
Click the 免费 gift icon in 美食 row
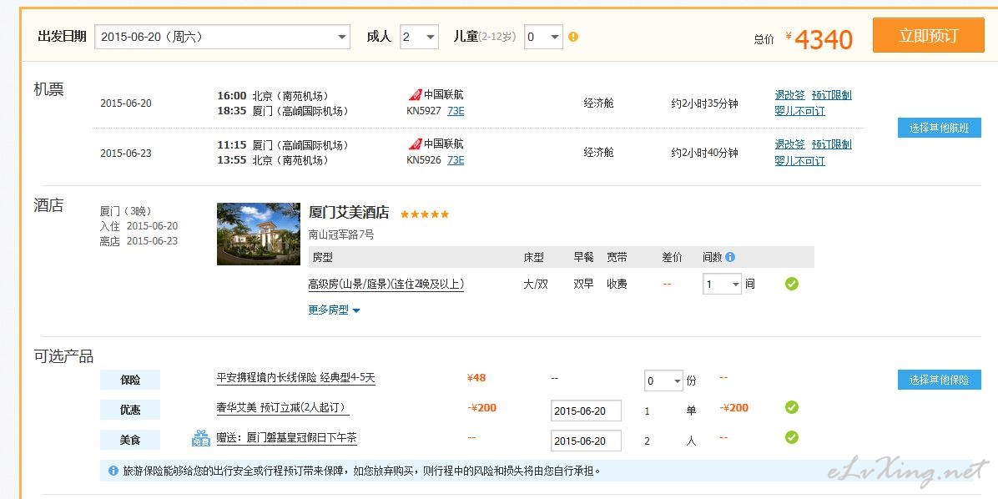tap(201, 438)
